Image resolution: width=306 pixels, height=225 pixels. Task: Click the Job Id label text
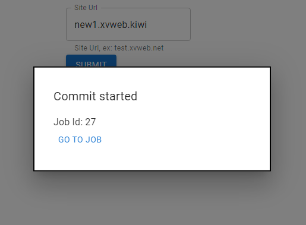tap(68, 122)
